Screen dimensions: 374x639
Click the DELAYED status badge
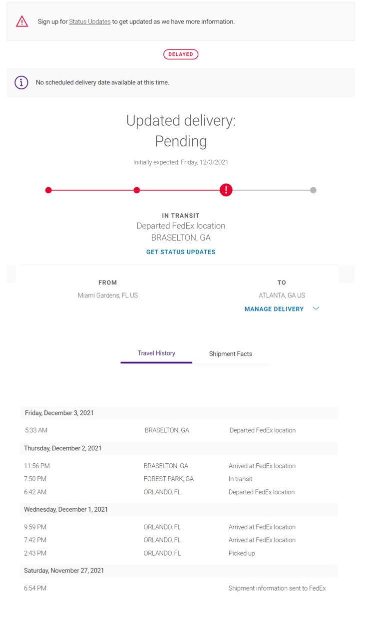[181, 54]
